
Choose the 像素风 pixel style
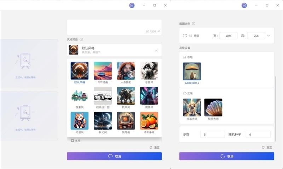coord(80,96)
